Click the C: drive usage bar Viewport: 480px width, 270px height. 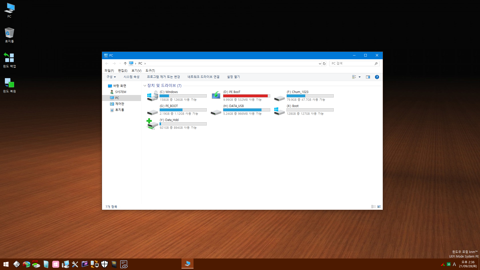point(183,96)
